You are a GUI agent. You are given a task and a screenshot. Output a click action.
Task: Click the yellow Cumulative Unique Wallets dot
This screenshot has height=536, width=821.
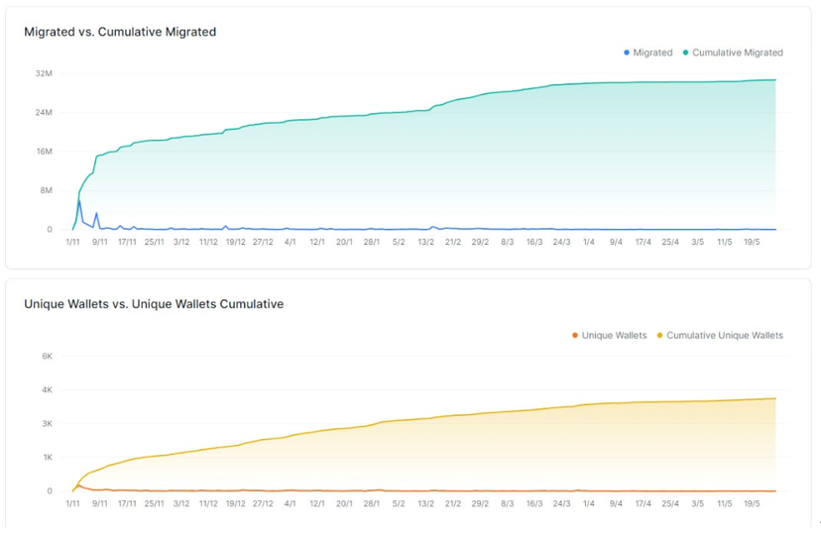coord(659,336)
